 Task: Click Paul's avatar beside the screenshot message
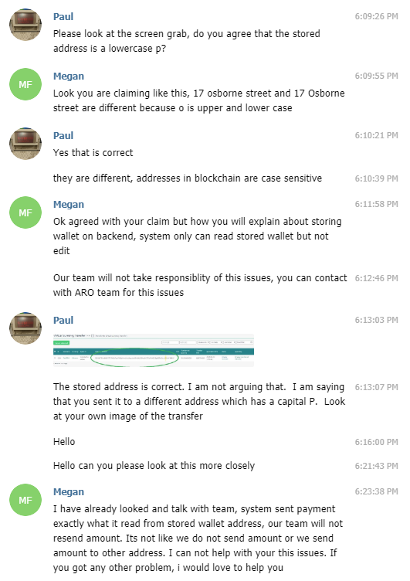pos(25,328)
